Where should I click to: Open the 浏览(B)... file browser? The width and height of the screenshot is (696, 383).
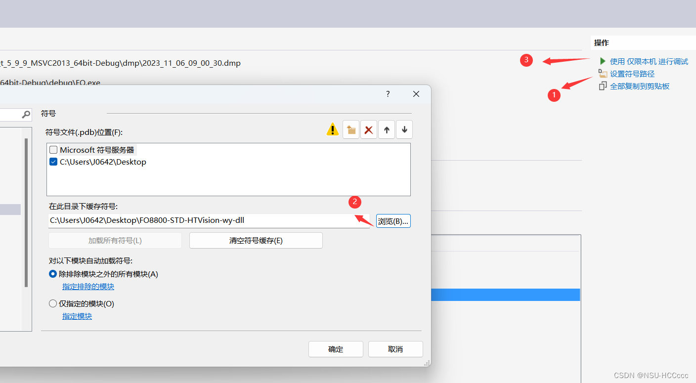coord(393,221)
